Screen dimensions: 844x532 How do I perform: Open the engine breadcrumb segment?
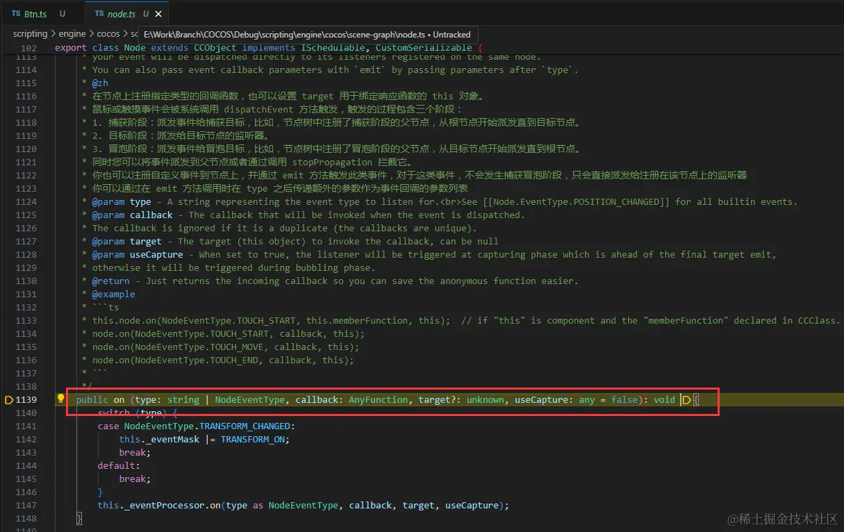[72, 33]
